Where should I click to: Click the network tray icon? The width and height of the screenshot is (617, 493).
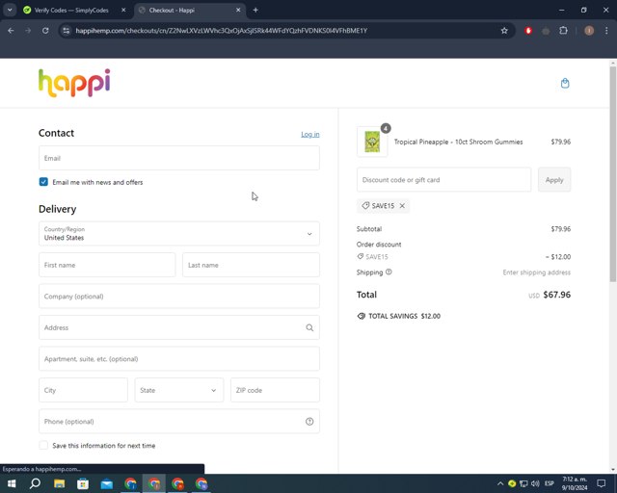[523, 483]
